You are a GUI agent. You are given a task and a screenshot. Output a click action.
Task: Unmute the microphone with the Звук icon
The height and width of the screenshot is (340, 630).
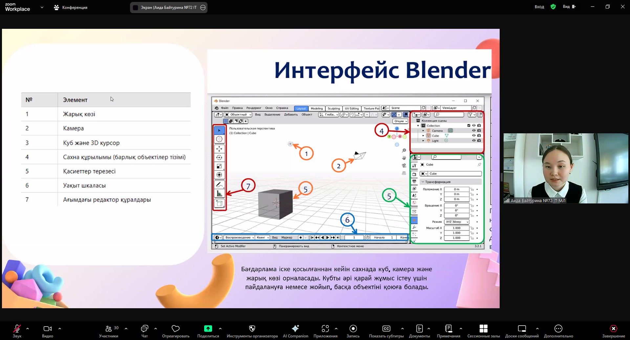point(17,329)
